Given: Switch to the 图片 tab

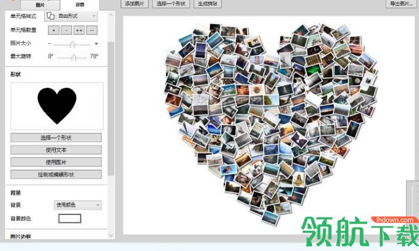Looking at the screenshot, I should coord(40,5).
